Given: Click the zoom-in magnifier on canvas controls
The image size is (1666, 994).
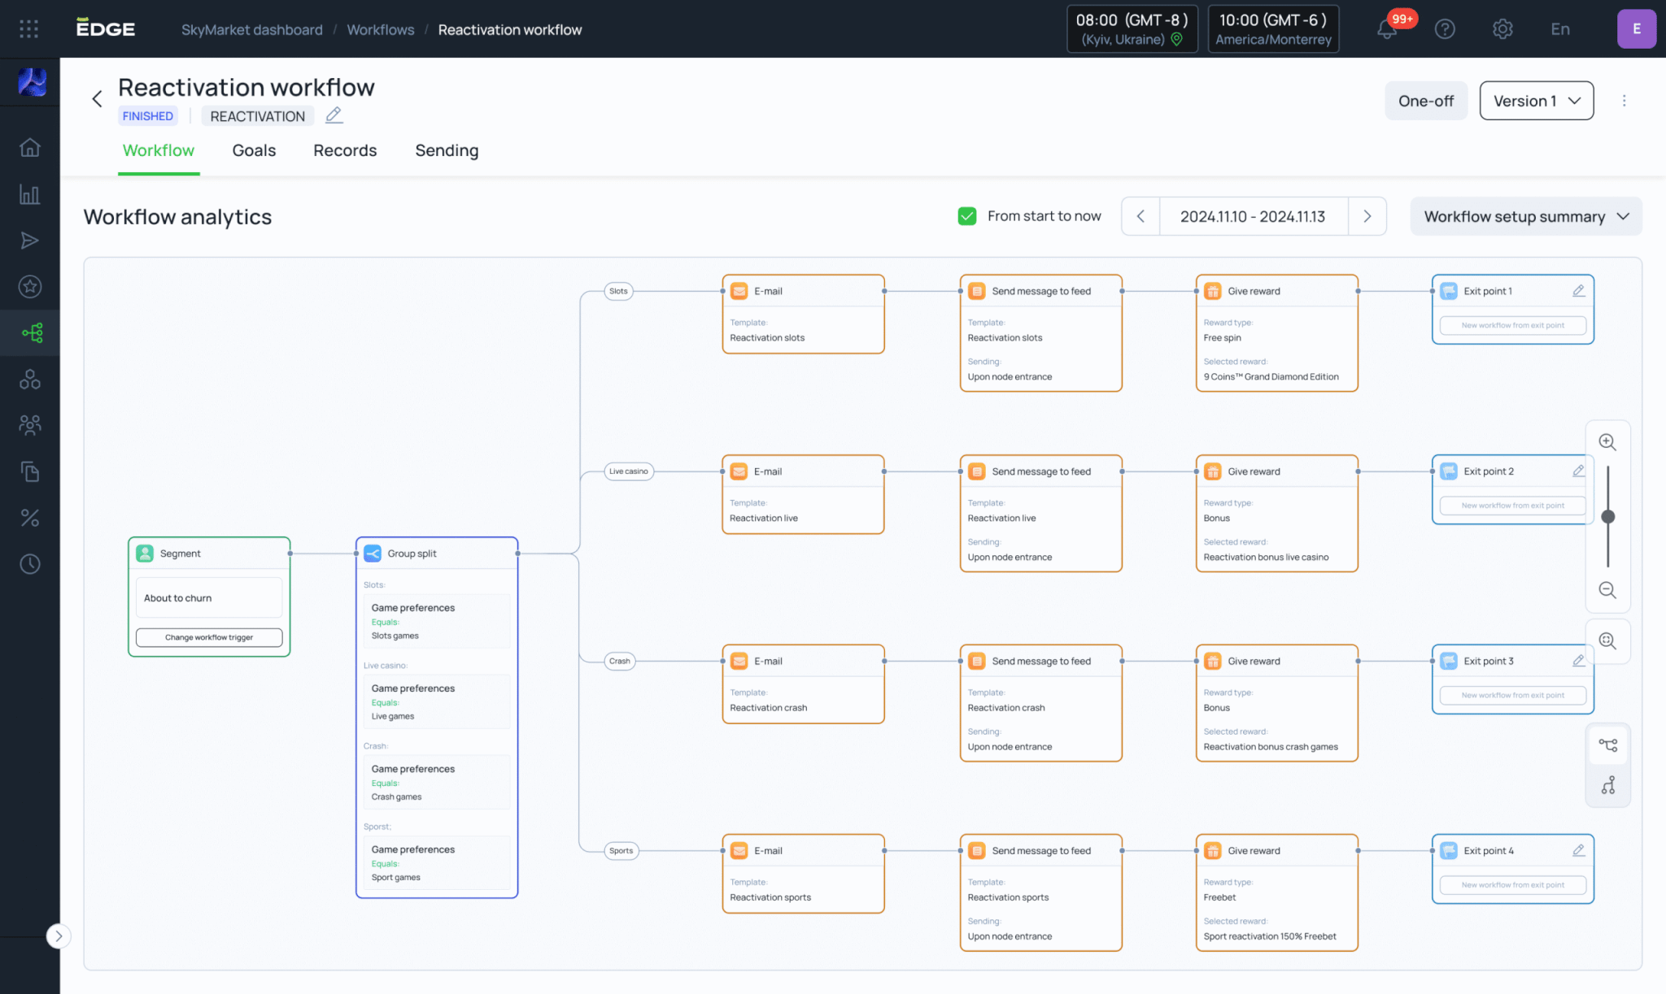Looking at the screenshot, I should click(1607, 441).
